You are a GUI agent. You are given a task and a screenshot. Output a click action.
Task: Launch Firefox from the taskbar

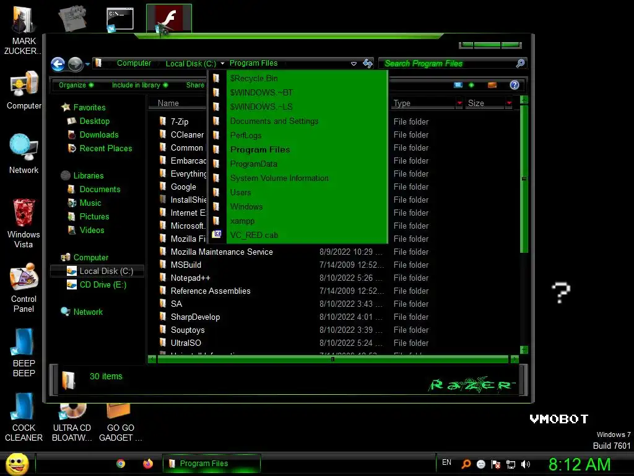(x=148, y=464)
